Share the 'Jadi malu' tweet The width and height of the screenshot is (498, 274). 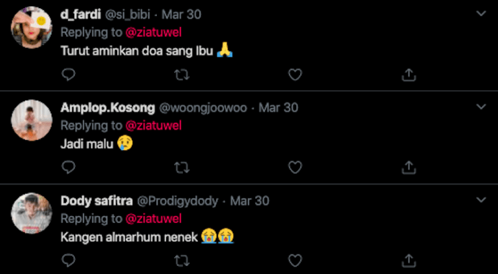coord(408,167)
